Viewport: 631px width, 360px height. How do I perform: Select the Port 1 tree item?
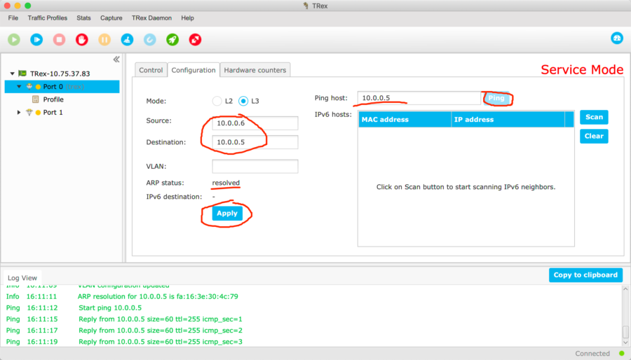[x=53, y=113]
